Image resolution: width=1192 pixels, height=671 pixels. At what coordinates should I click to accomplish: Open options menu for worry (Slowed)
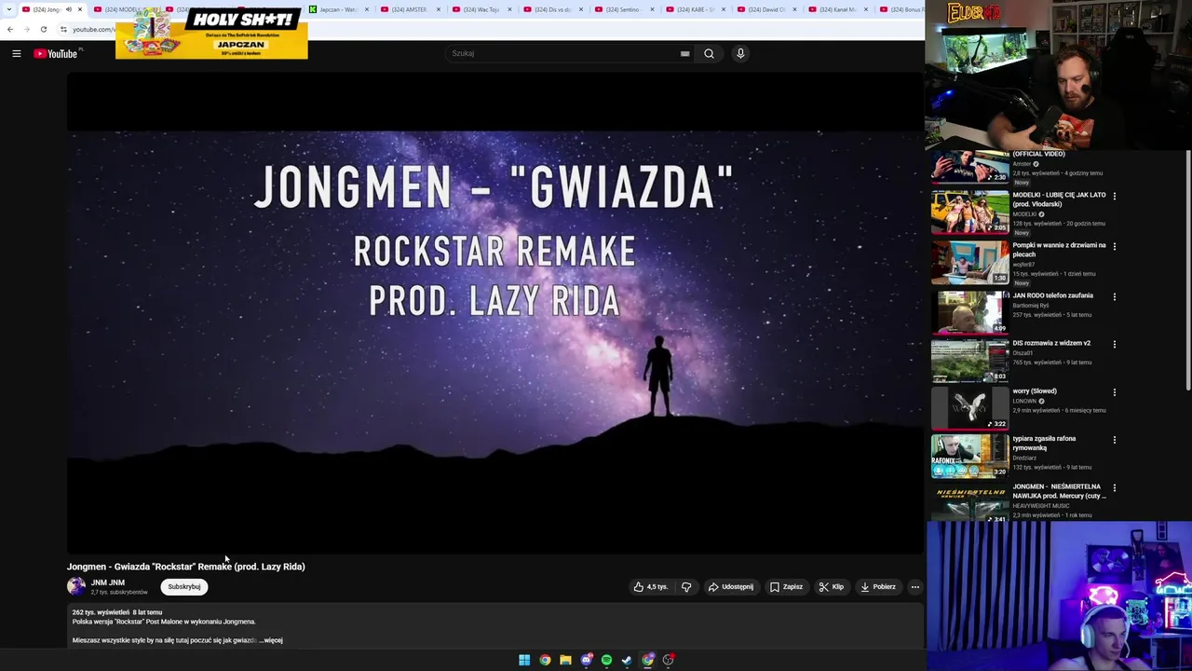click(1114, 392)
